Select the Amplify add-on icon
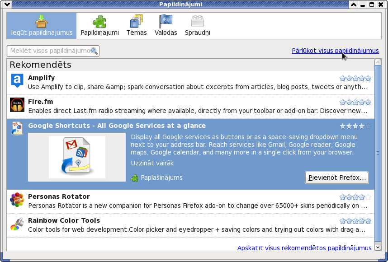Viewport: 388px width, 262px height. coord(17,80)
